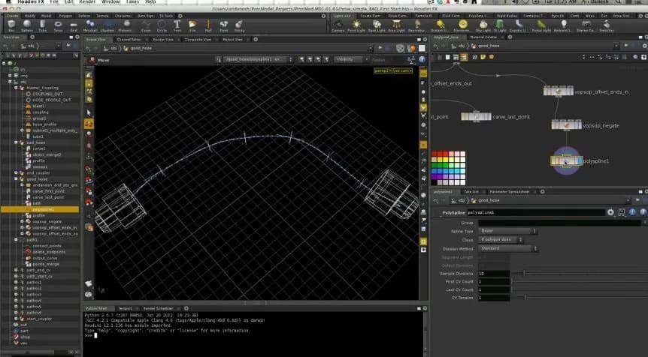
Task: Click the vopsop_offset_ends_in node
Action: click(559, 91)
